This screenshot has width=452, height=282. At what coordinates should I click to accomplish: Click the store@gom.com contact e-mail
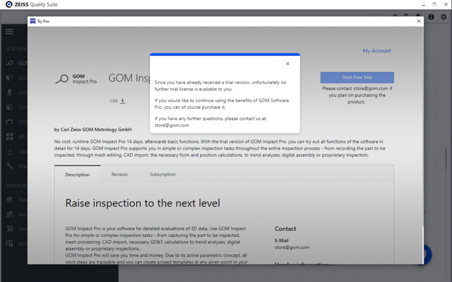pyautogui.click(x=292, y=247)
